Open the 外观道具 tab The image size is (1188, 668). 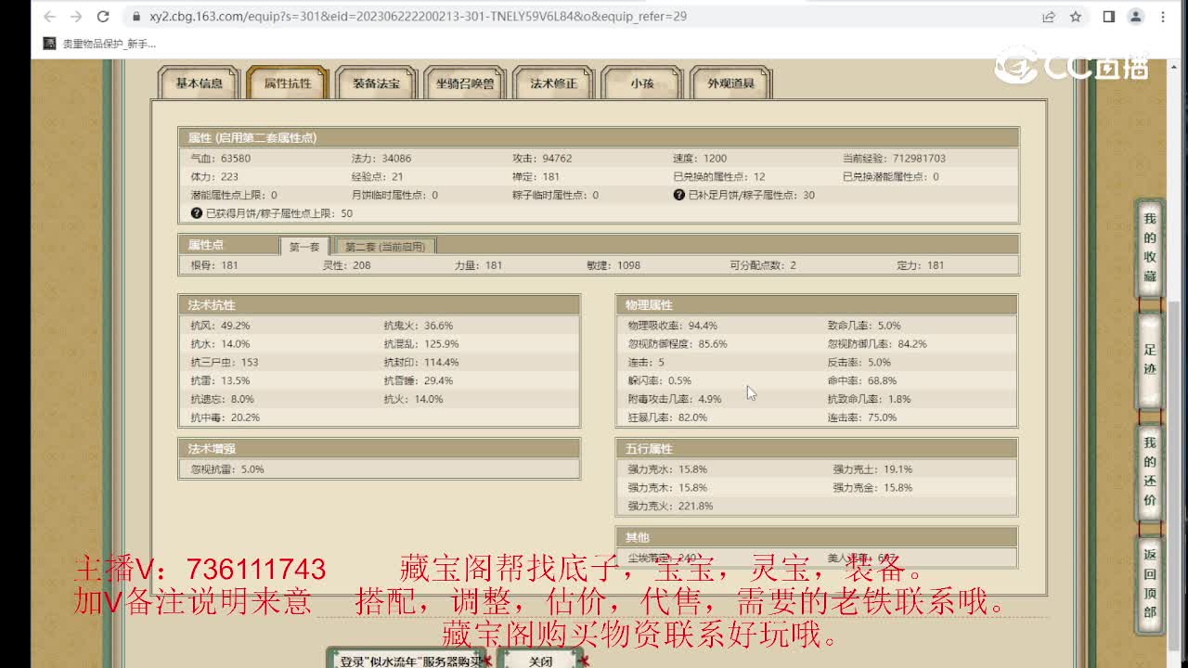point(730,83)
